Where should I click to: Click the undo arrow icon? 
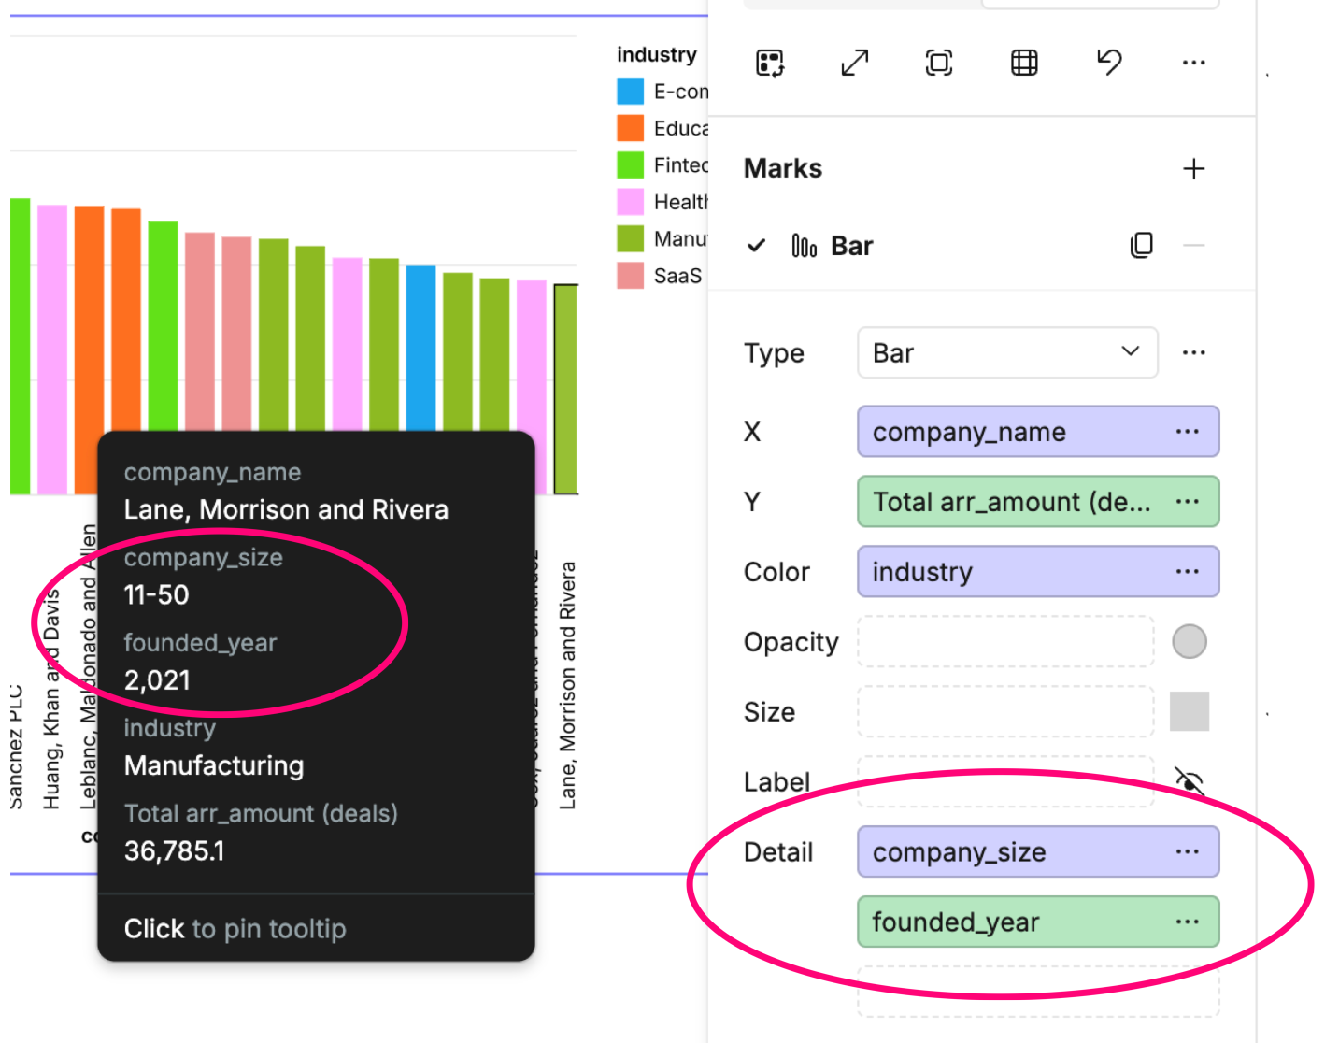1109,63
